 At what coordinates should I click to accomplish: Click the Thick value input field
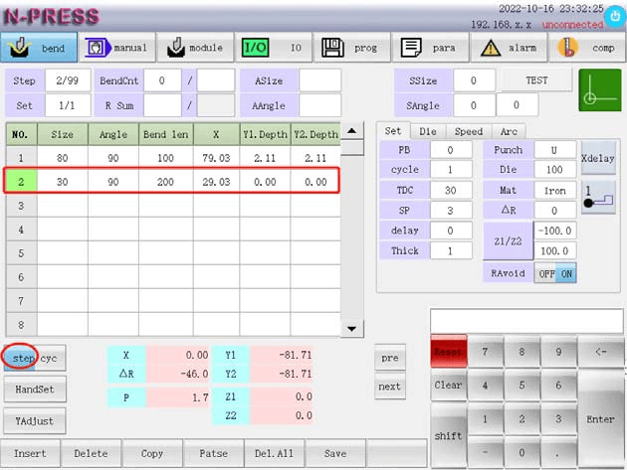[x=450, y=251]
